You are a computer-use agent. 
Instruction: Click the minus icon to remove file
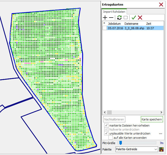pos(111,18)
